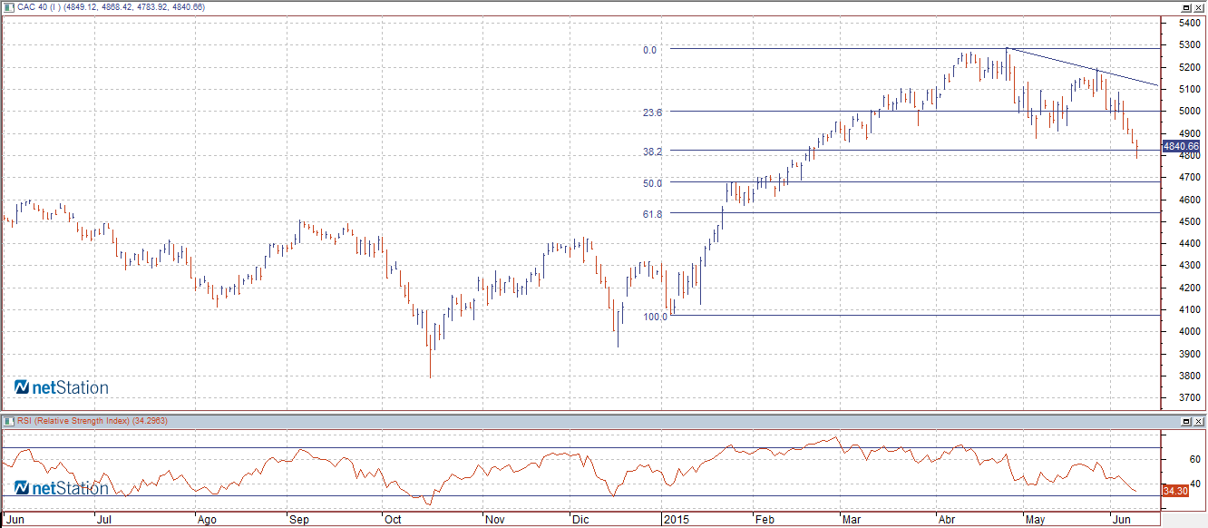This screenshot has height=528, width=1208.
Task: Maximize the RSI indicator panel
Action: tap(1186, 422)
